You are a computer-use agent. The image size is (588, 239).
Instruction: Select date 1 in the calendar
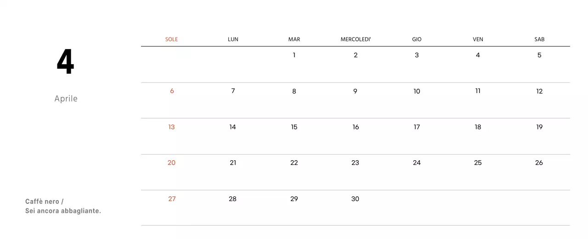294,55
